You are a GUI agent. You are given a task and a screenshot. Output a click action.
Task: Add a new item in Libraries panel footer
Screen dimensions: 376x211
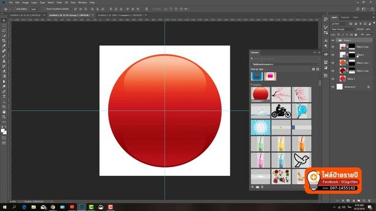pyautogui.click(x=253, y=187)
